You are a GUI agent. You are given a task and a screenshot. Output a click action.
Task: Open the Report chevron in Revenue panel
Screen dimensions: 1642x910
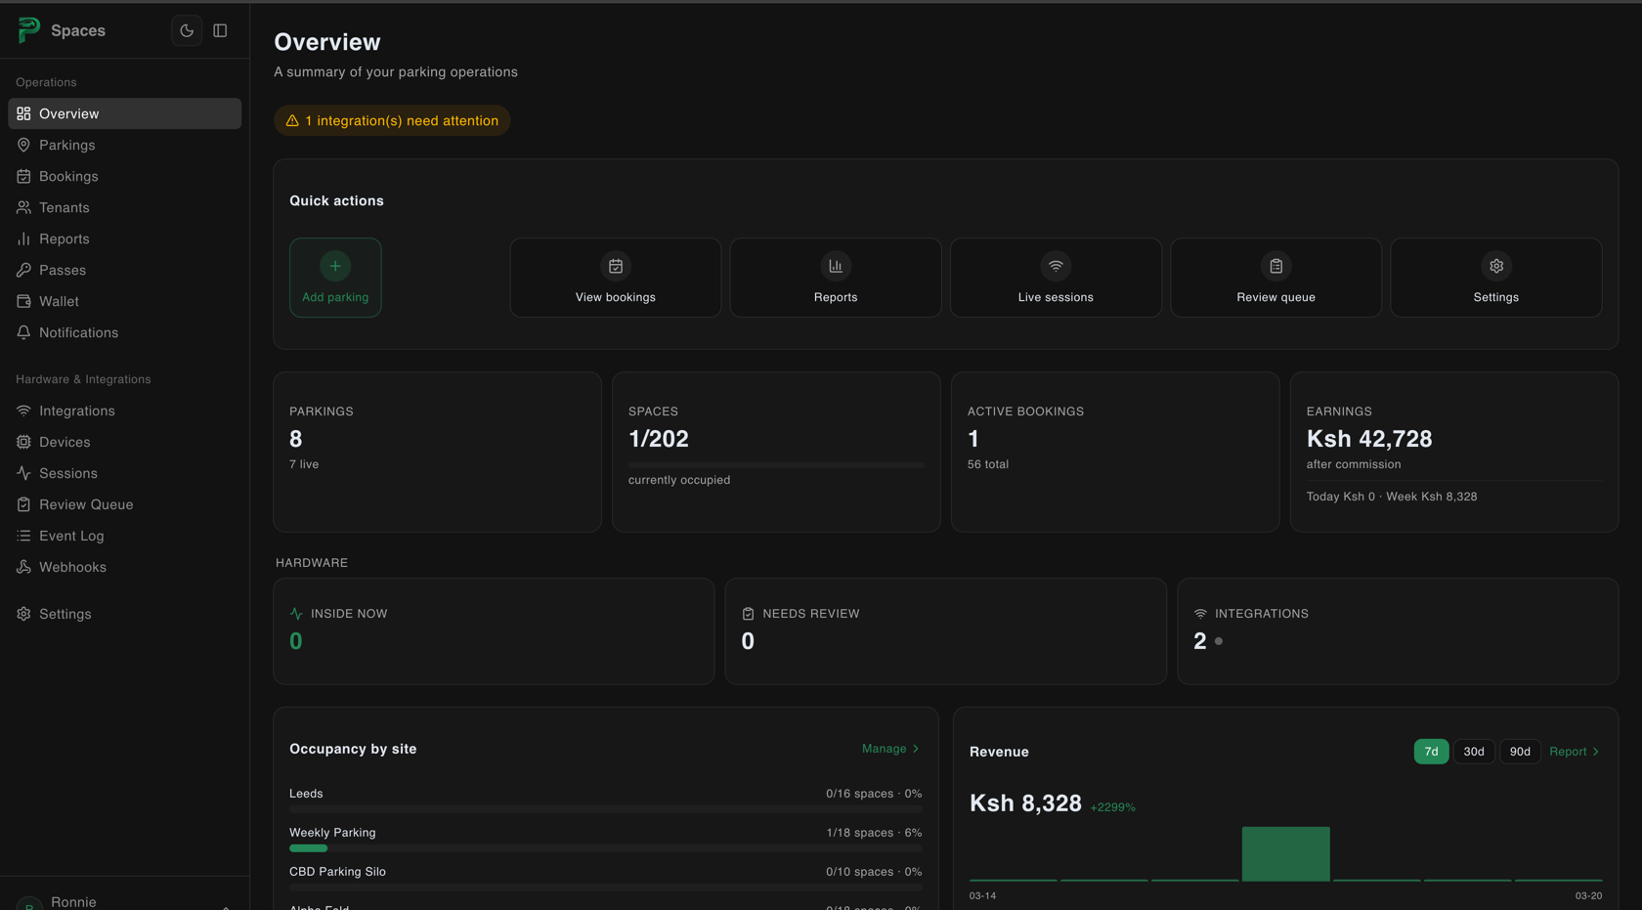(1574, 751)
